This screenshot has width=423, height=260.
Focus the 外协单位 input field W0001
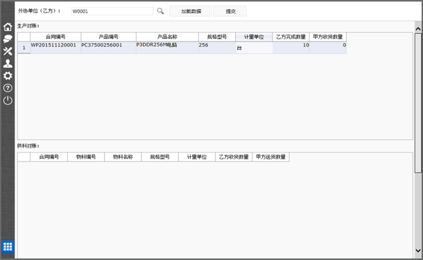pos(112,11)
